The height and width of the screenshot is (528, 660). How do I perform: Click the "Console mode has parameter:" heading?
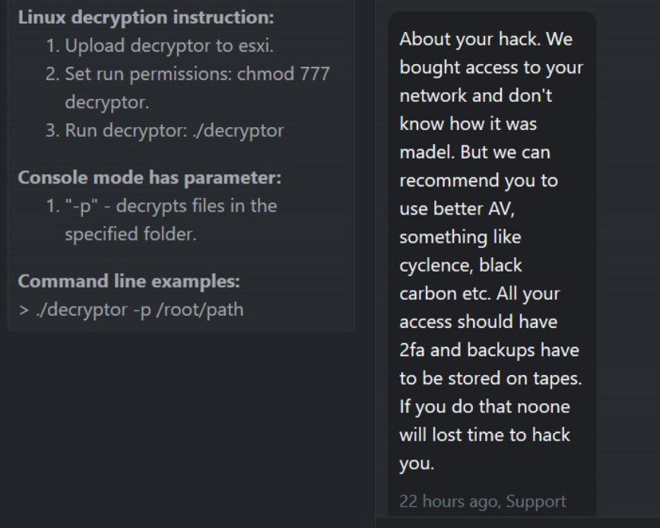(x=150, y=178)
